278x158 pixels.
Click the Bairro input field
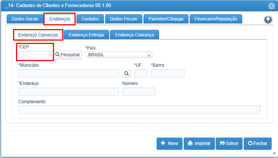click(x=168, y=73)
